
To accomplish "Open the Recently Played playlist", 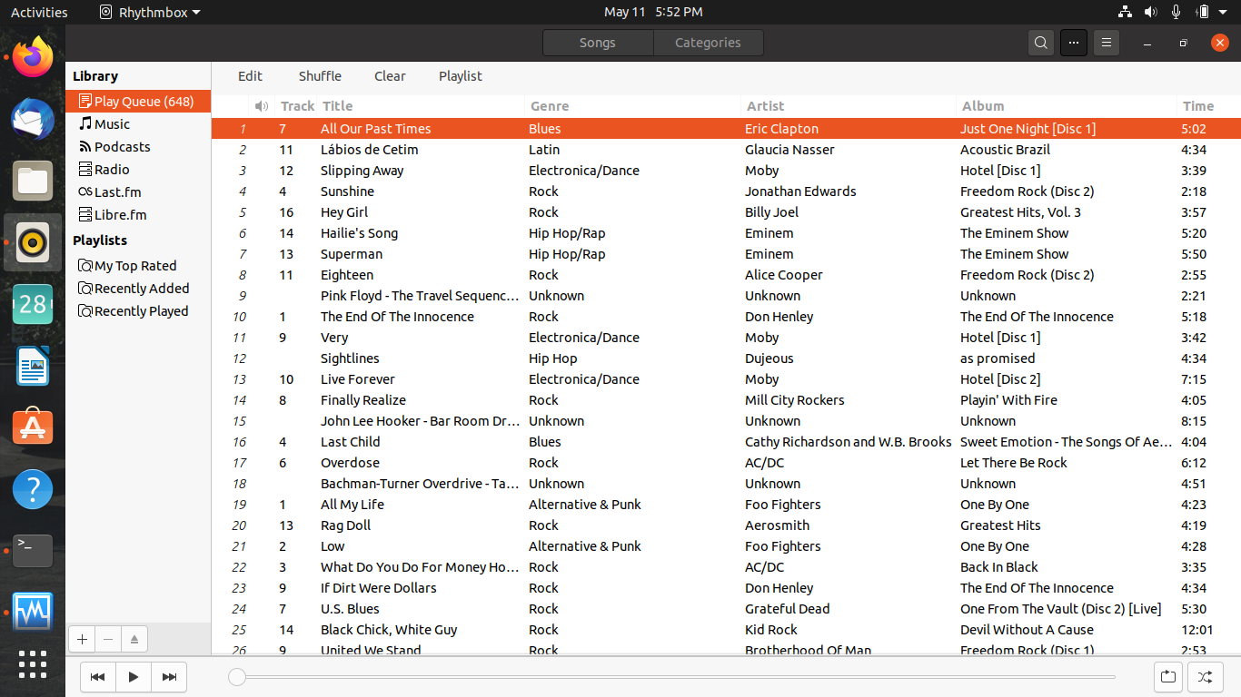I will [138, 311].
